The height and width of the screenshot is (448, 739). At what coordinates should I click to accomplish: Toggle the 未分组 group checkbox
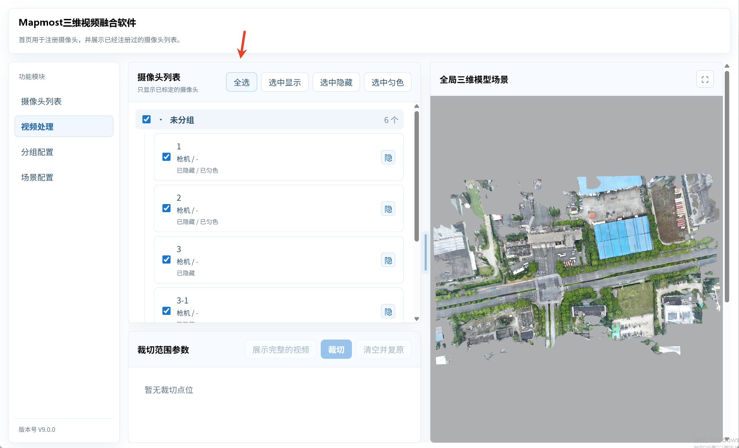[x=147, y=119]
